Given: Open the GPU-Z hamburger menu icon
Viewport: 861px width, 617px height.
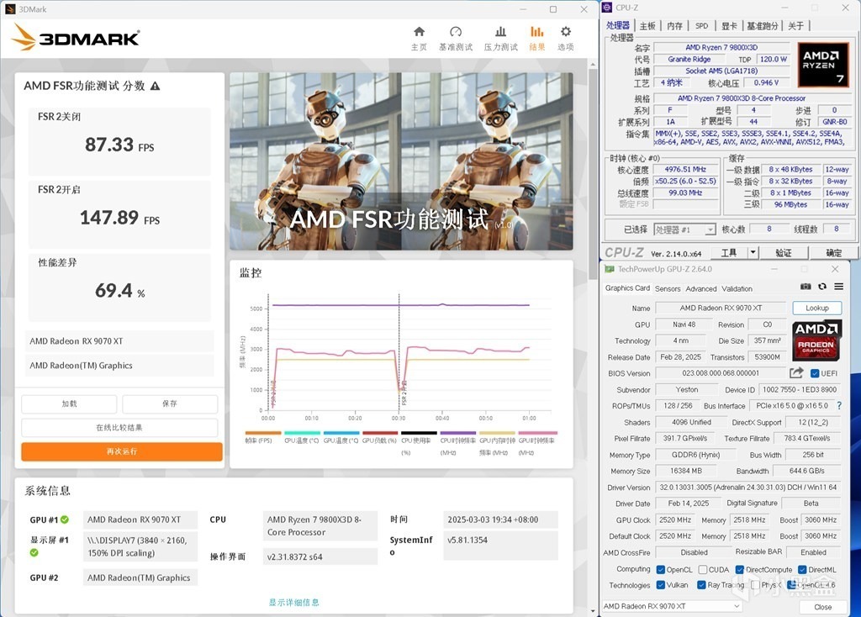Looking at the screenshot, I should tap(838, 287).
